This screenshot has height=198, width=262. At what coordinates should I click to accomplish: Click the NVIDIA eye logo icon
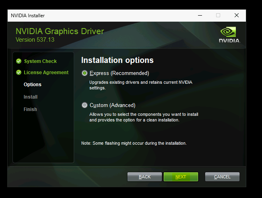228,32
